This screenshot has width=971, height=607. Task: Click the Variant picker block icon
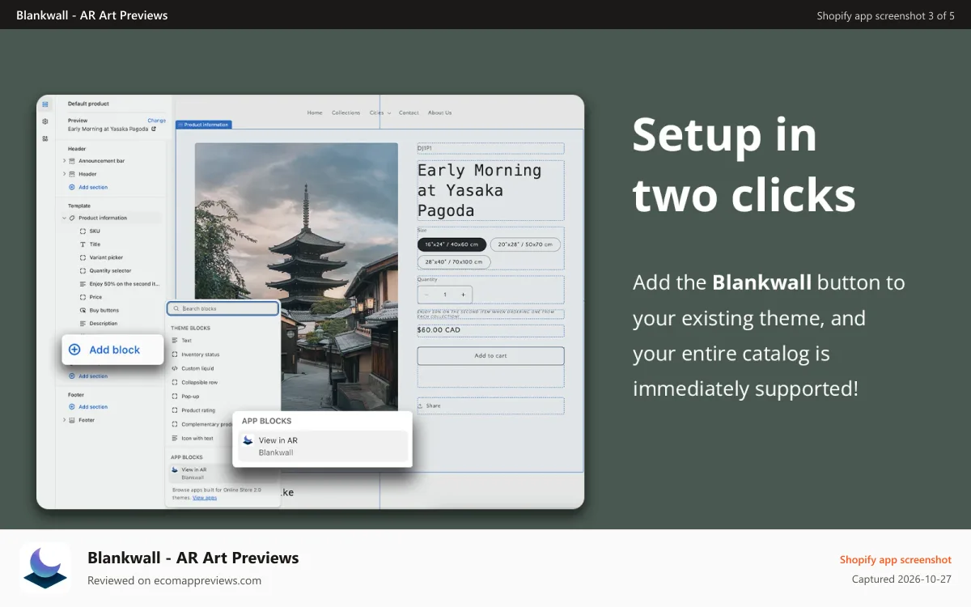click(x=83, y=257)
